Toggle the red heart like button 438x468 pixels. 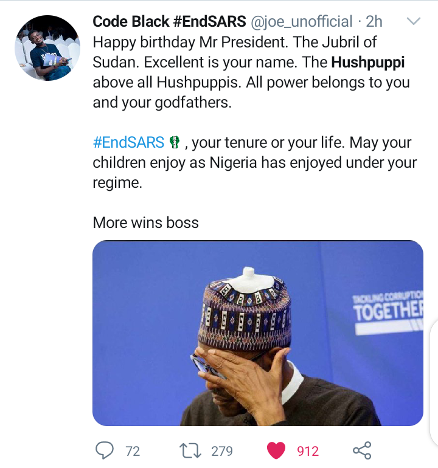point(277,450)
